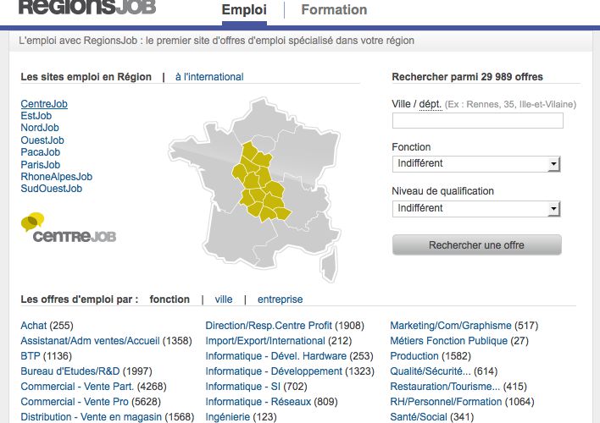
Task: Open Assistanat/Adm ventes/Accueil category
Action: [90, 341]
